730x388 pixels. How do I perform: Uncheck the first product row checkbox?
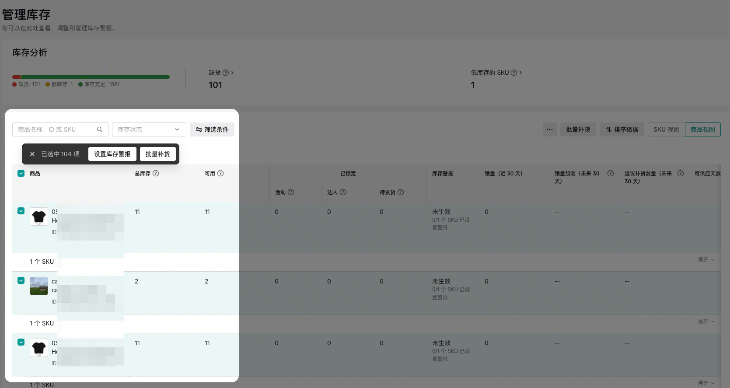pos(21,211)
